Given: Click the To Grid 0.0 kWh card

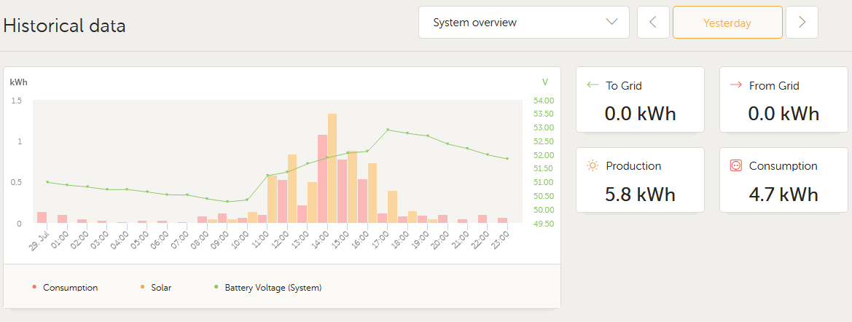Looking at the screenshot, I should coord(640,99).
